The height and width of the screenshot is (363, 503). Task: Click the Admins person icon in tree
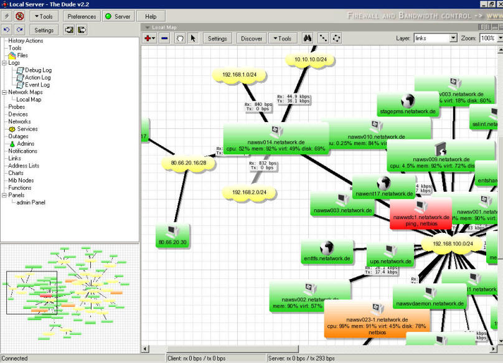pyautogui.click(x=12, y=144)
